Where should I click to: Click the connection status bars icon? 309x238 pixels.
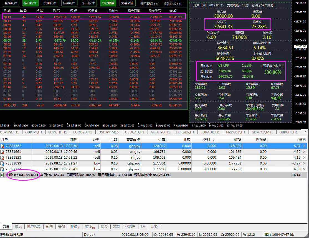pyautogui.click(x=268, y=234)
